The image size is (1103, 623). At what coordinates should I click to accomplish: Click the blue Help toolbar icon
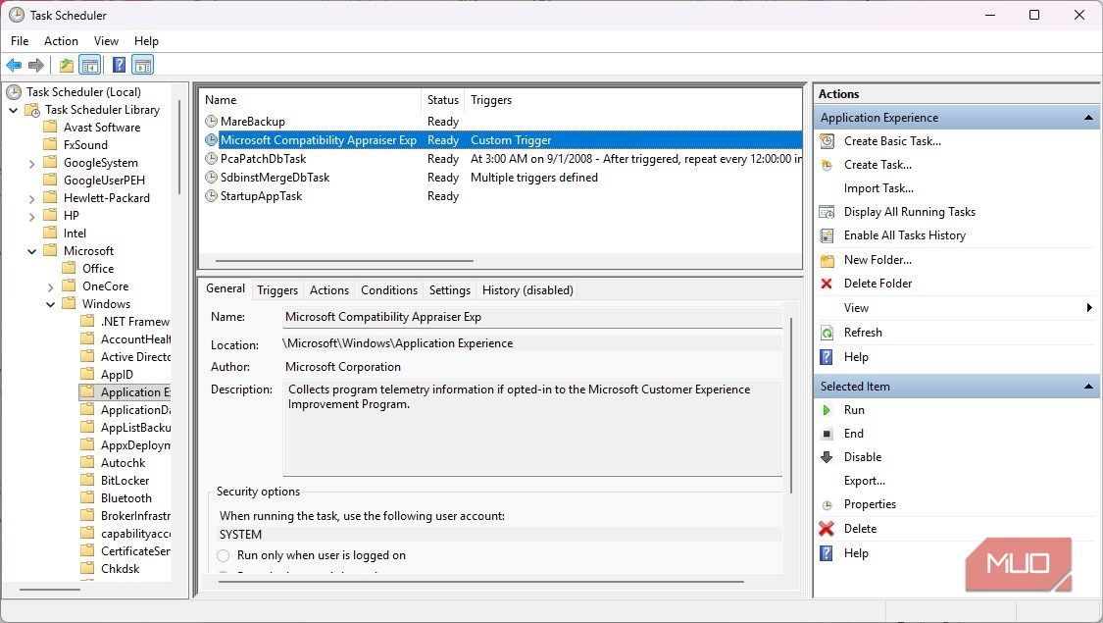point(120,66)
